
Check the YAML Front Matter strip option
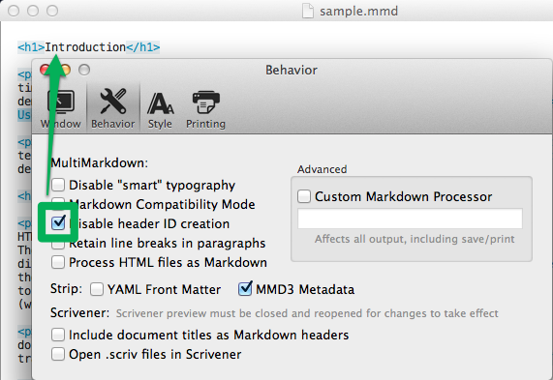[x=97, y=289]
